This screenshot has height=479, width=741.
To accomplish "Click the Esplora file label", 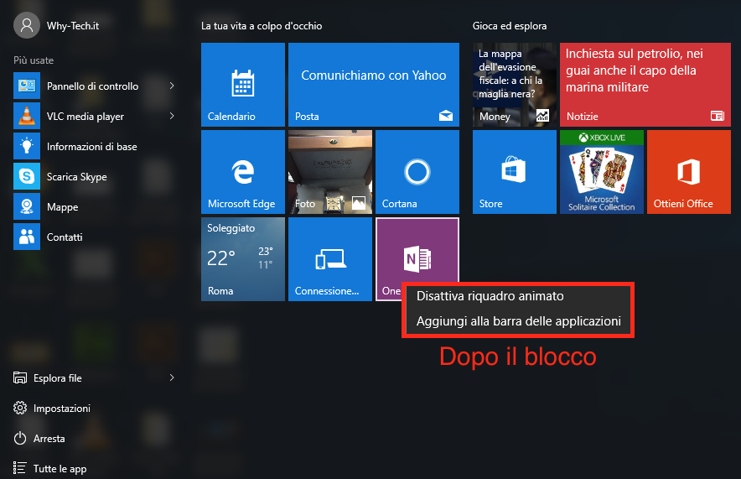I will [58, 378].
